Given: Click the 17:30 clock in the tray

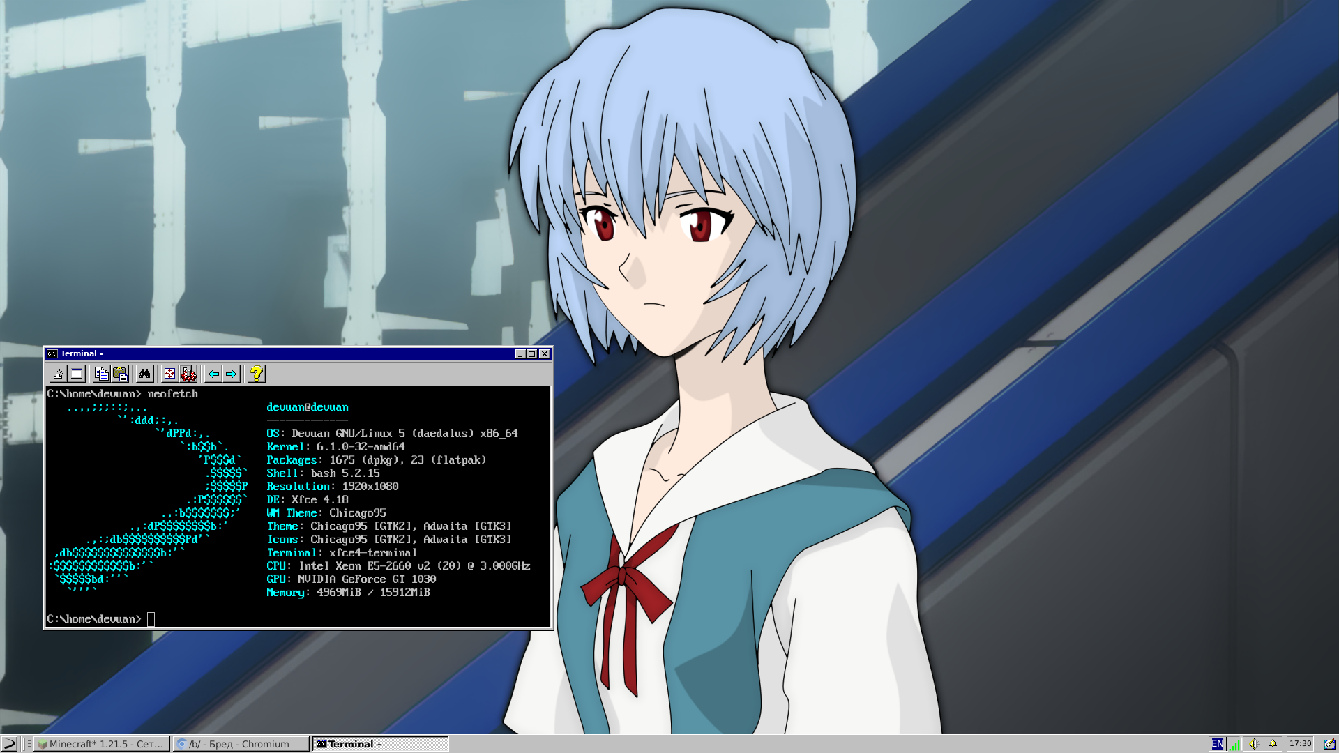Looking at the screenshot, I should coord(1300,744).
